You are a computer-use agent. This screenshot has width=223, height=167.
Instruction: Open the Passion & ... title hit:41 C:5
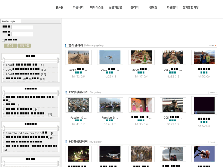110,118
